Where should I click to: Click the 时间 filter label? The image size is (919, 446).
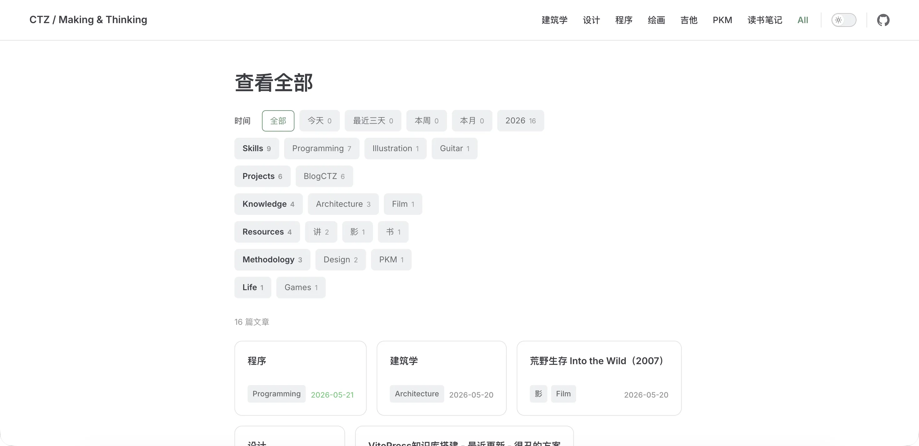(242, 121)
